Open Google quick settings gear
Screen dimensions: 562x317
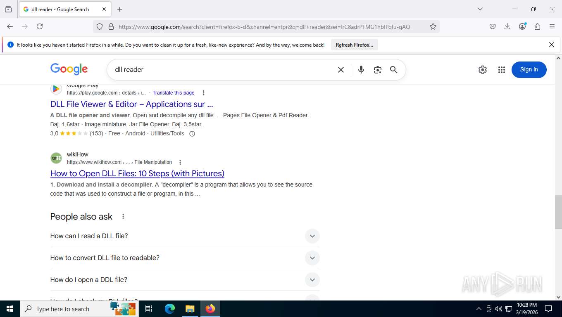tap(483, 70)
